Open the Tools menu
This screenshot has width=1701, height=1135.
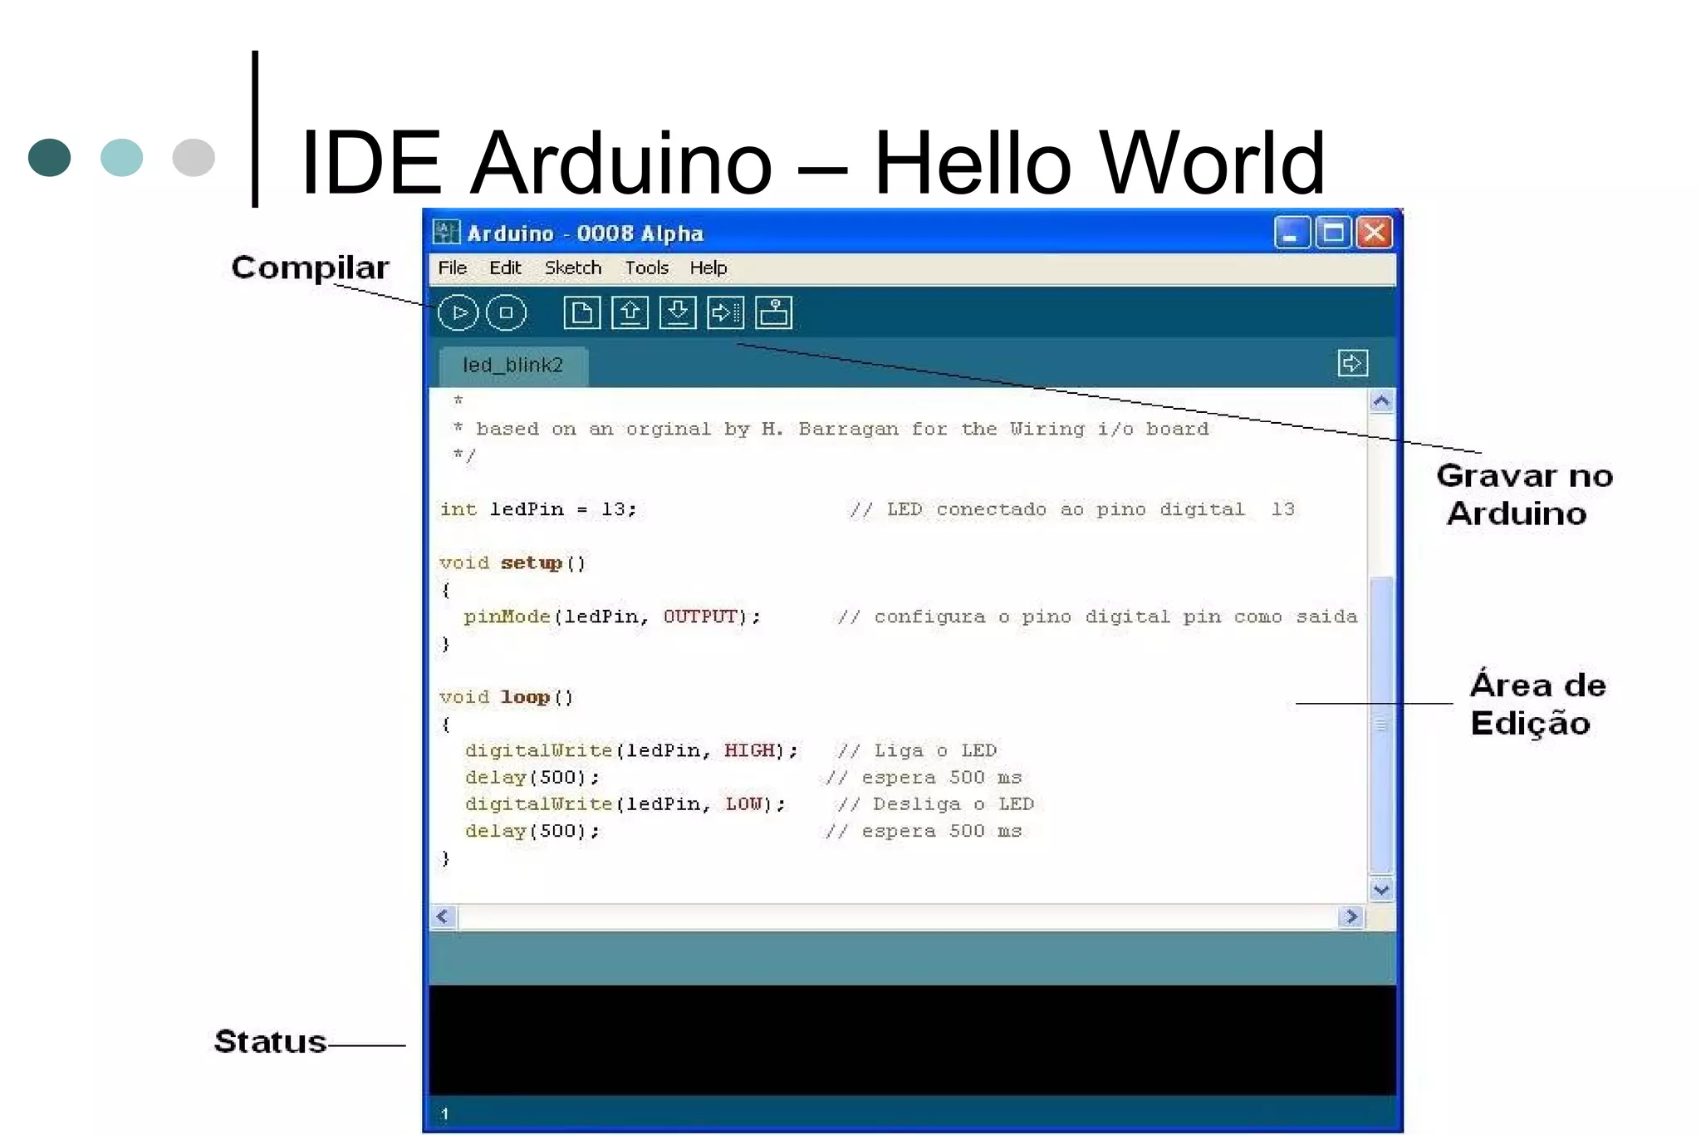[x=647, y=268]
